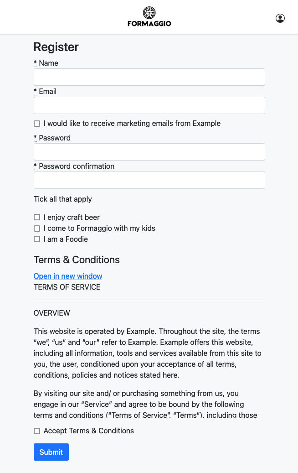Click the terms OVERVIEW text area
Viewport: 298px width, 473px height.
click(52, 313)
